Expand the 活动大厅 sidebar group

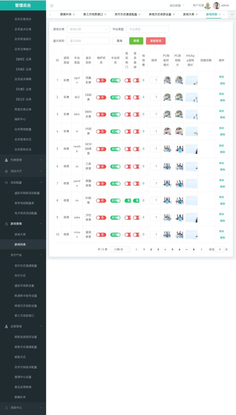click(x=41, y=171)
